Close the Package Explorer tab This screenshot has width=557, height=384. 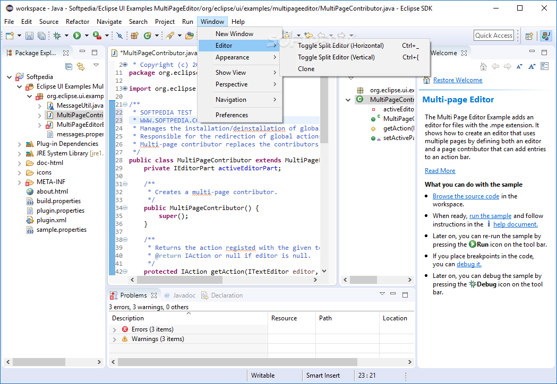coord(66,53)
